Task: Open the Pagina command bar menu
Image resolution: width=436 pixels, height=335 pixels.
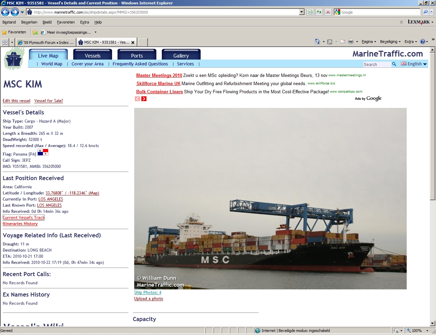Action: tap(369, 42)
